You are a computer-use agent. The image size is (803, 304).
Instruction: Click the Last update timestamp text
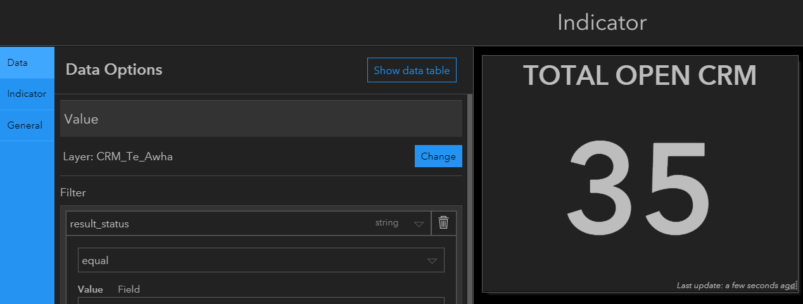pos(735,286)
